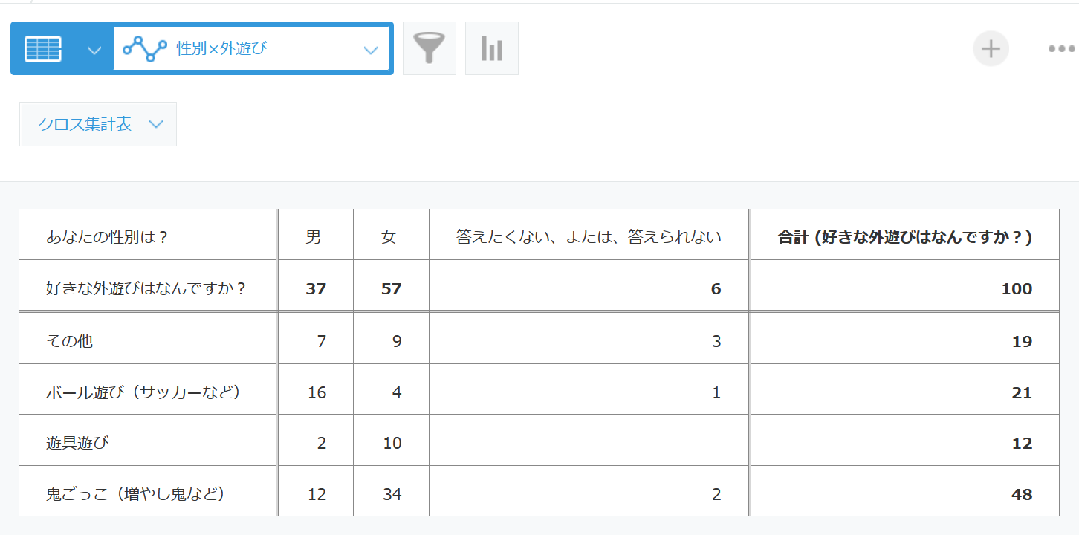Open the view type dropdown arrow
The image size is (1079, 535).
point(94,50)
